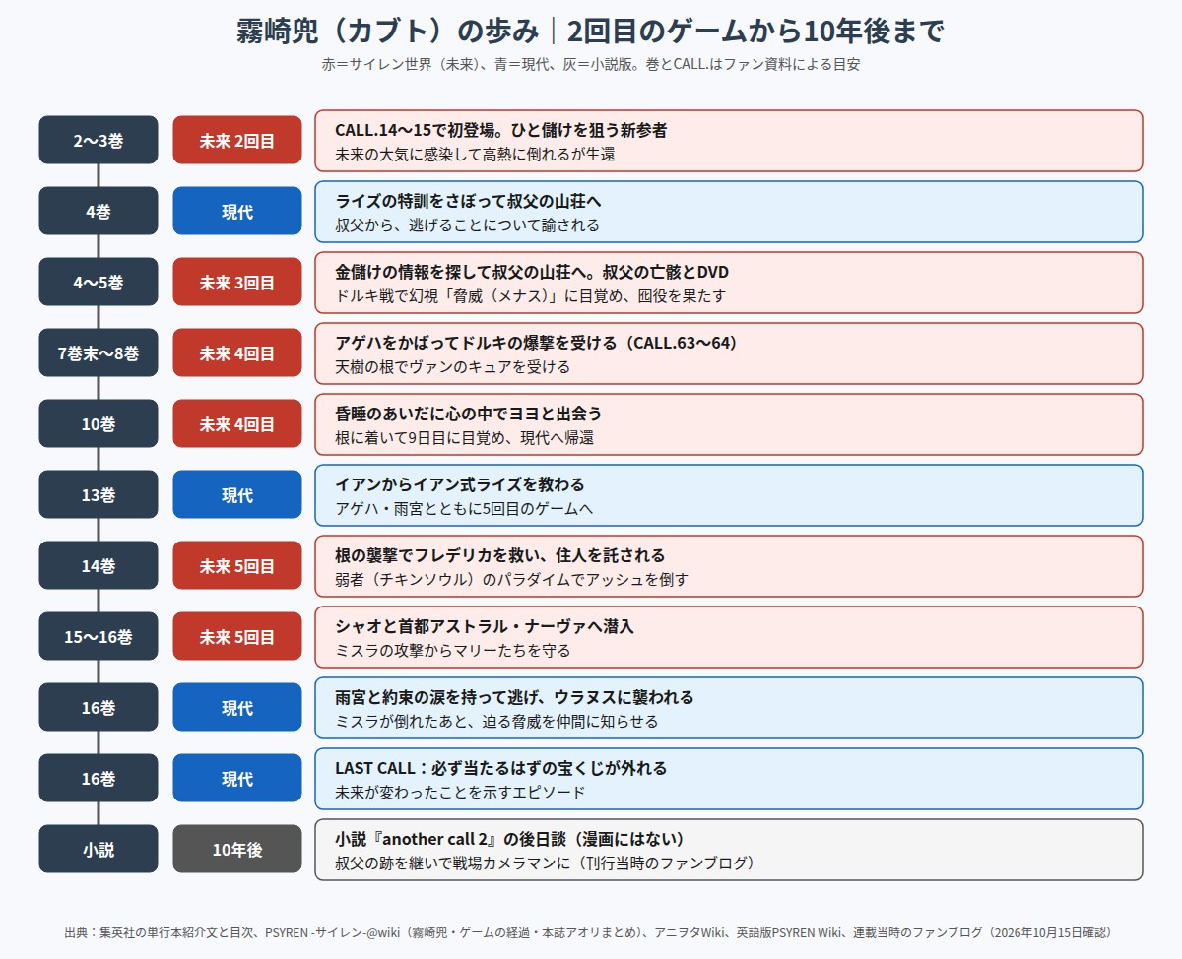Screen dimensions: 1182x959
Task: Select the 16巻 label beside the LAST CALL row
Action: [98, 778]
